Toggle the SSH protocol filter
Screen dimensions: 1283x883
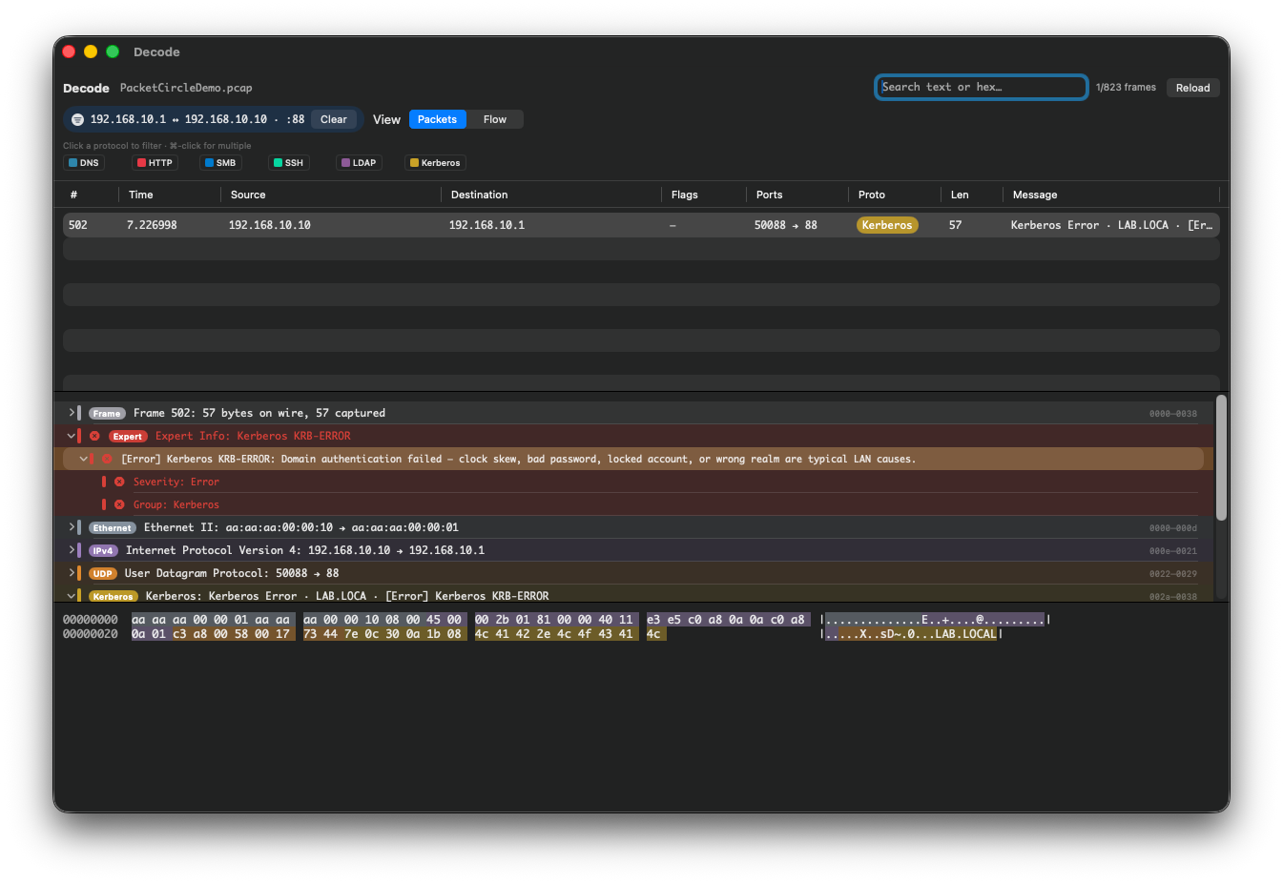tap(289, 163)
